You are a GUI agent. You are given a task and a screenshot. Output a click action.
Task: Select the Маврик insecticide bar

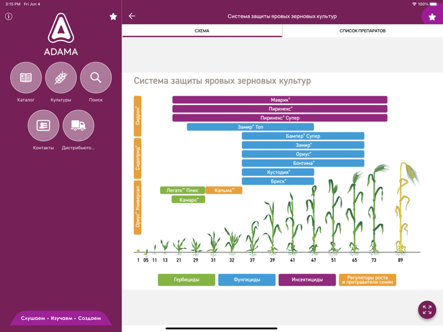point(280,100)
